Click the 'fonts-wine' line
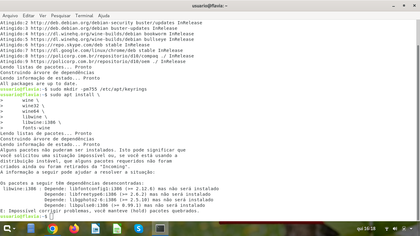 [x=36, y=128]
